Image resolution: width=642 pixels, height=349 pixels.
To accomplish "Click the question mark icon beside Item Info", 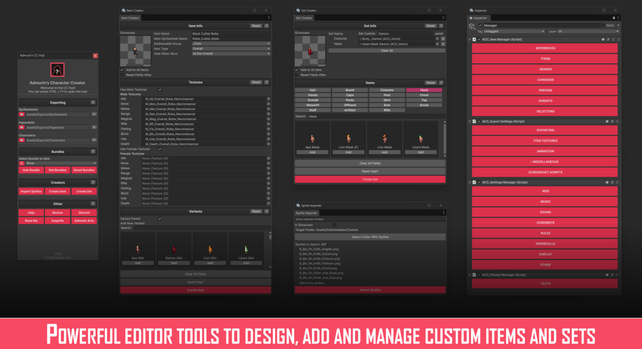I will tap(267, 25).
